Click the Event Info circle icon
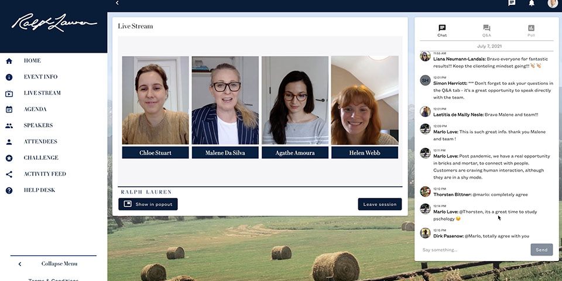The image size is (562, 281). (x=9, y=77)
